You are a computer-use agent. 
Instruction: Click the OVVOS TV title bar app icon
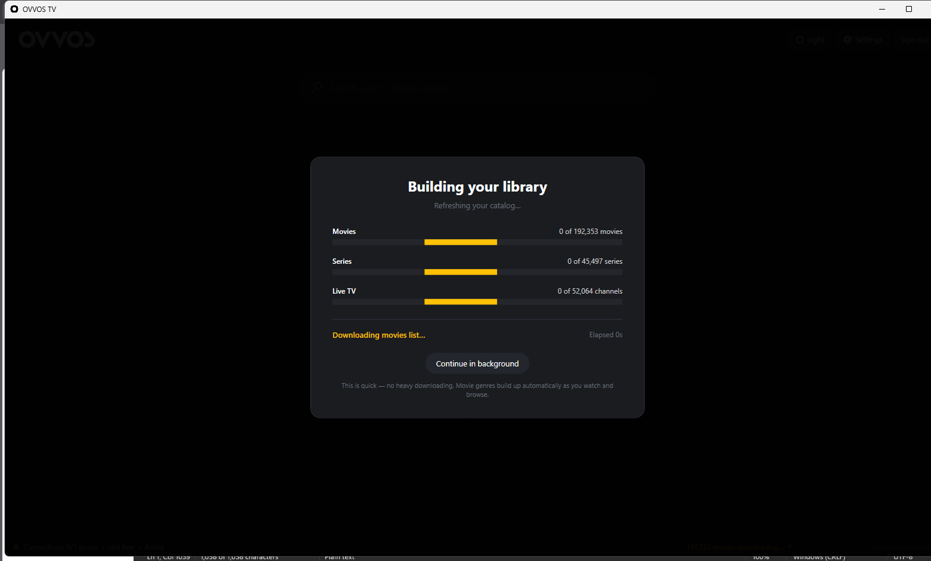pos(14,9)
